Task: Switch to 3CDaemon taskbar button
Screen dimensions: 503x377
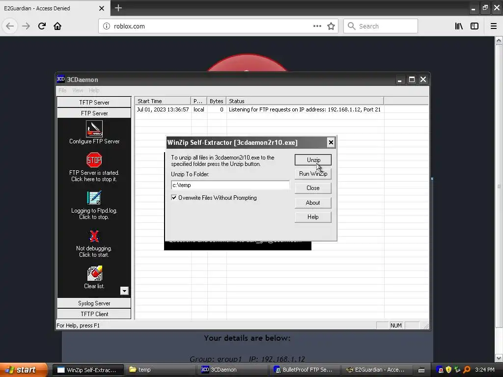Action: coord(232,370)
